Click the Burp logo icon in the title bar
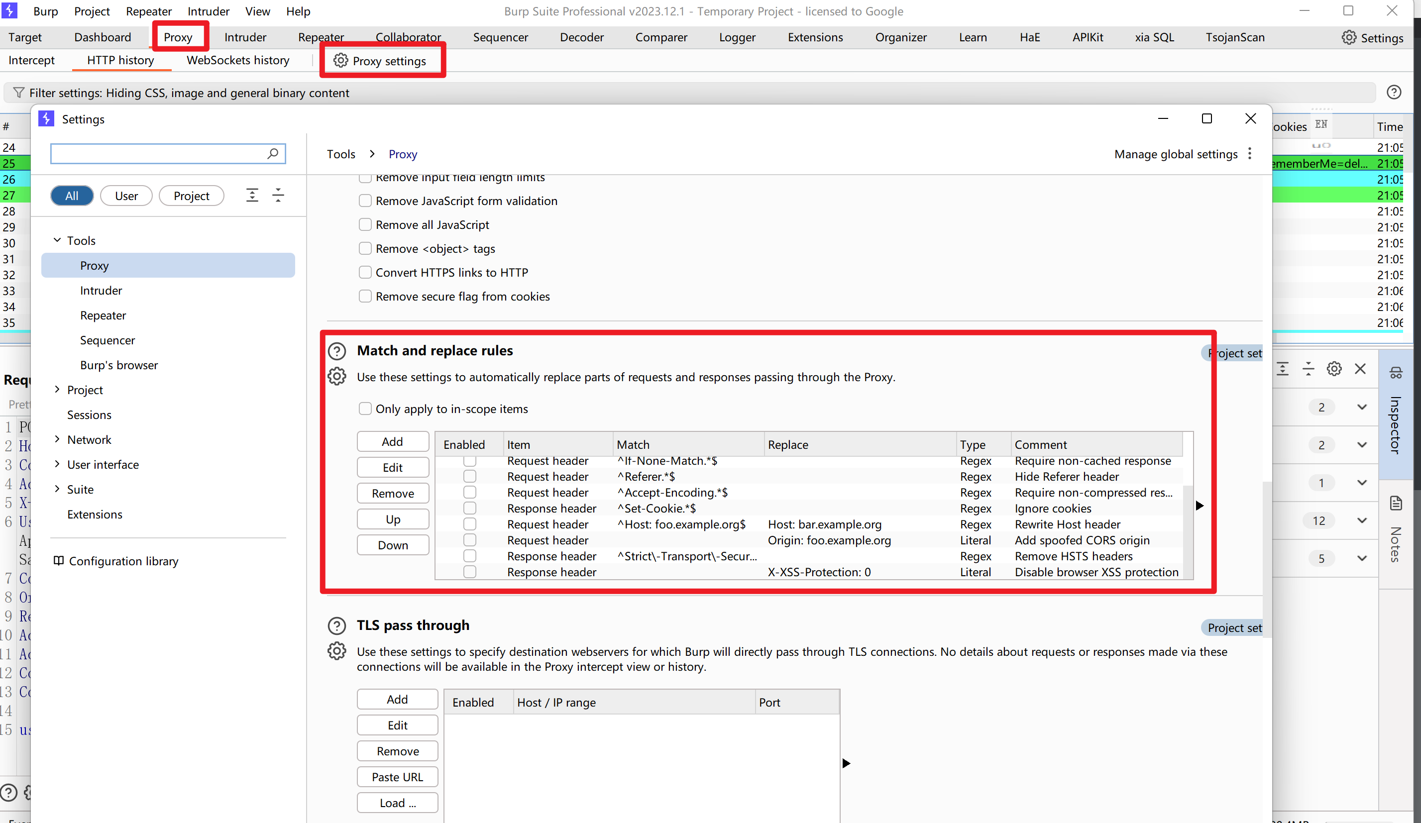This screenshot has width=1421, height=823. 9,11
